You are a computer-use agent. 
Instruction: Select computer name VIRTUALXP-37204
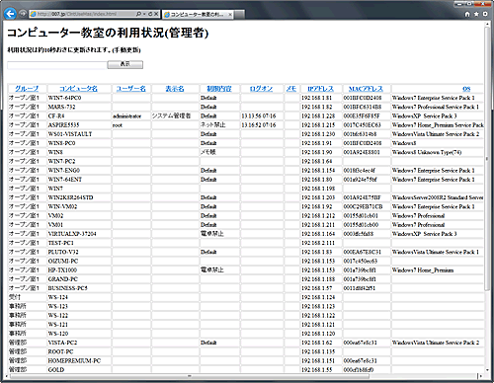pos(72,234)
